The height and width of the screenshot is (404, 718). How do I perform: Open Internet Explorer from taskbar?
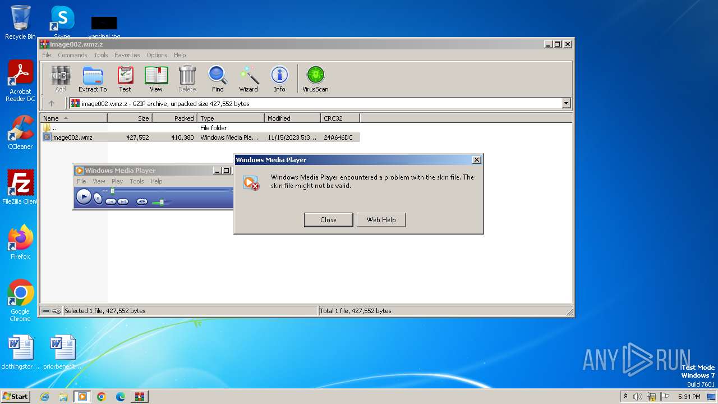44,397
